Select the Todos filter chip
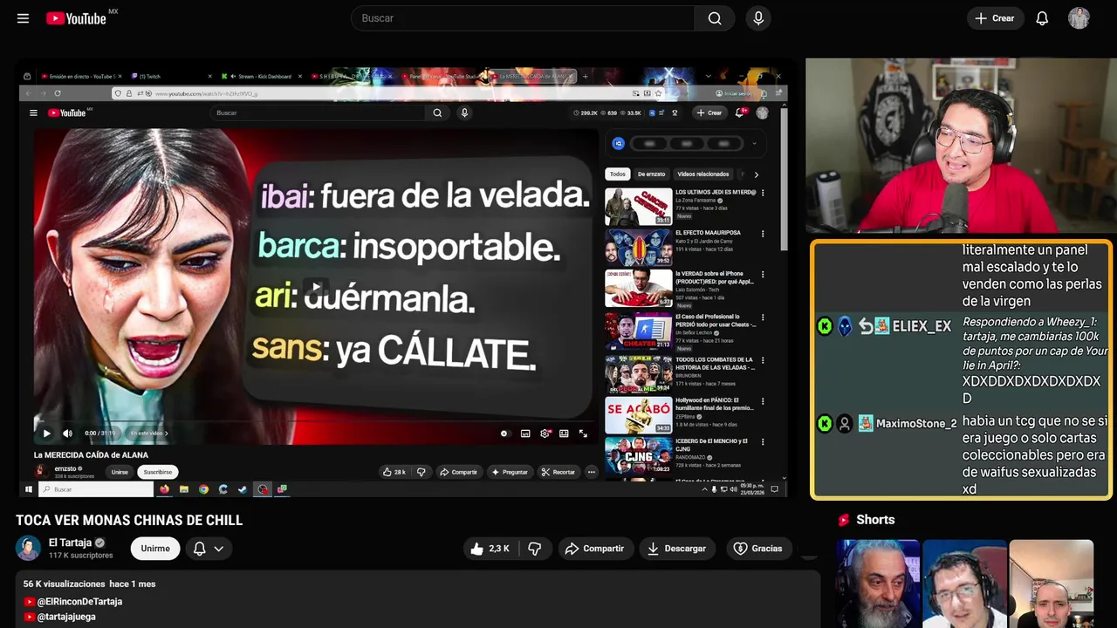This screenshot has width=1117, height=628. pos(617,174)
